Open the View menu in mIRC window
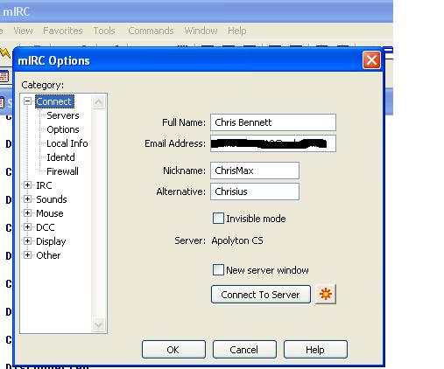 (23, 31)
